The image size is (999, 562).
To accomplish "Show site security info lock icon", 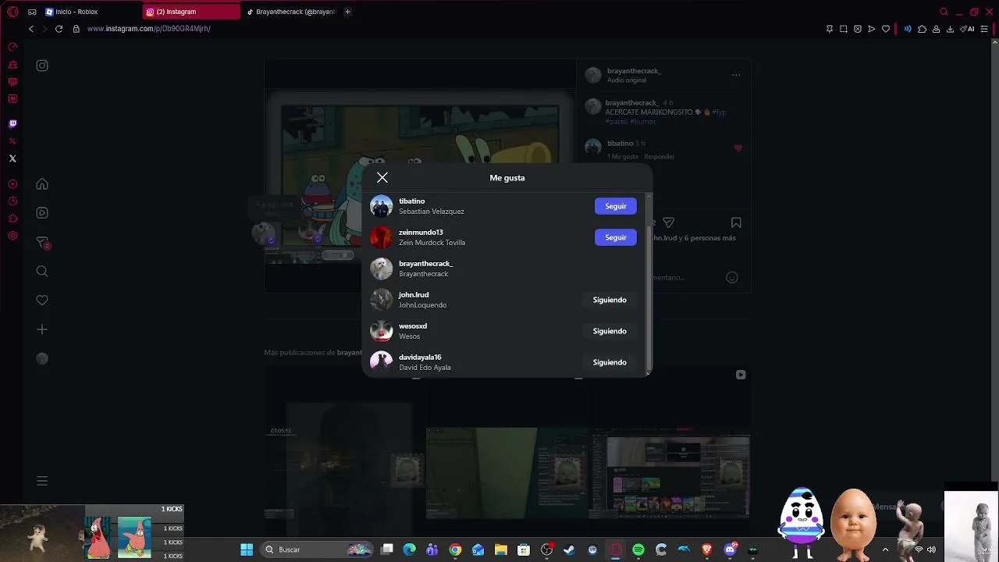I will [x=76, y=29].
